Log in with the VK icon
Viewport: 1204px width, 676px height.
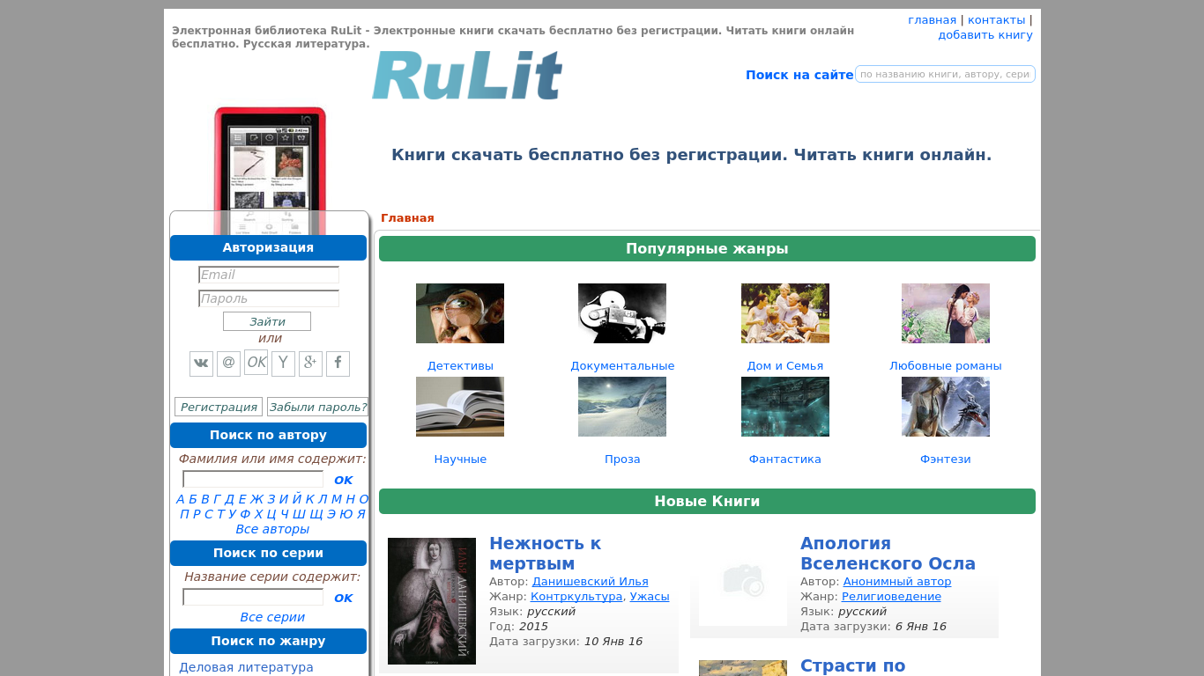[x=201, y=364]
